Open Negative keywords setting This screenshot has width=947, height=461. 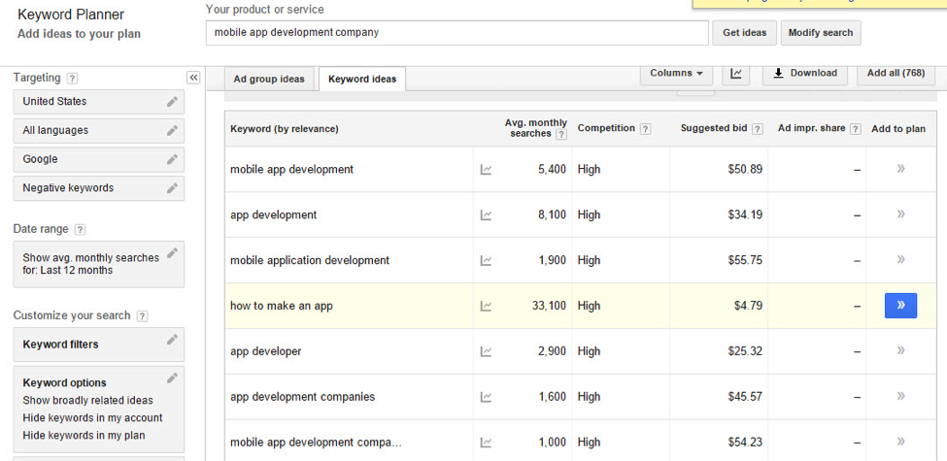pos(98,188)
